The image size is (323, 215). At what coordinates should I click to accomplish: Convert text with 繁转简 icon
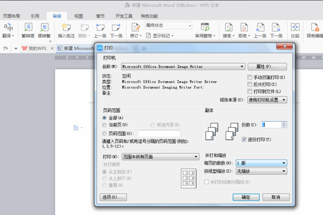(28, 27)
